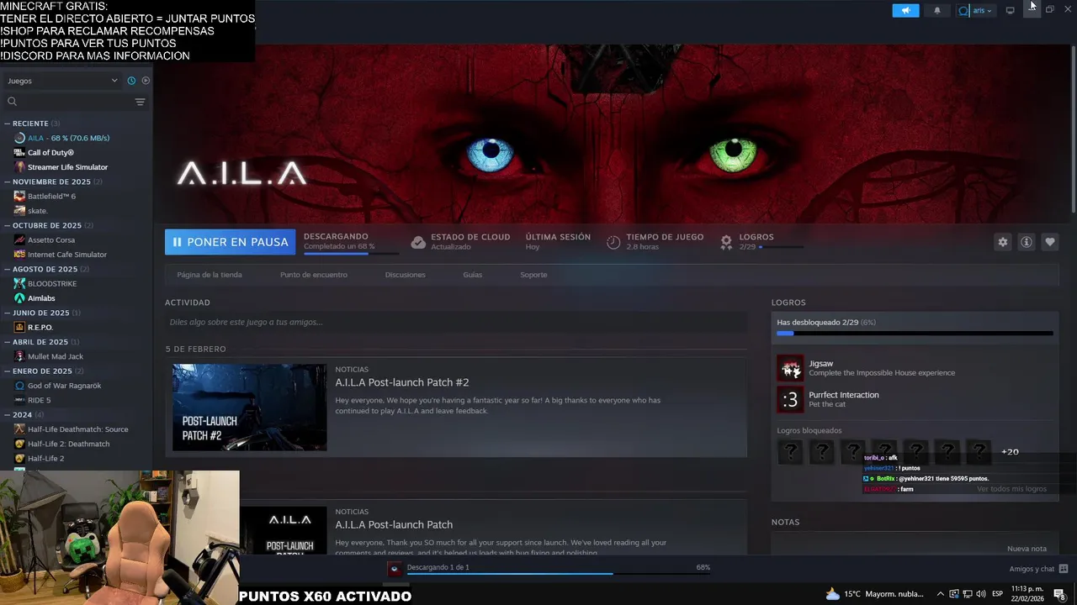Switch to Big Picture mode icon
Viewport: 1077px width, 605px height.
[1010, 10]
